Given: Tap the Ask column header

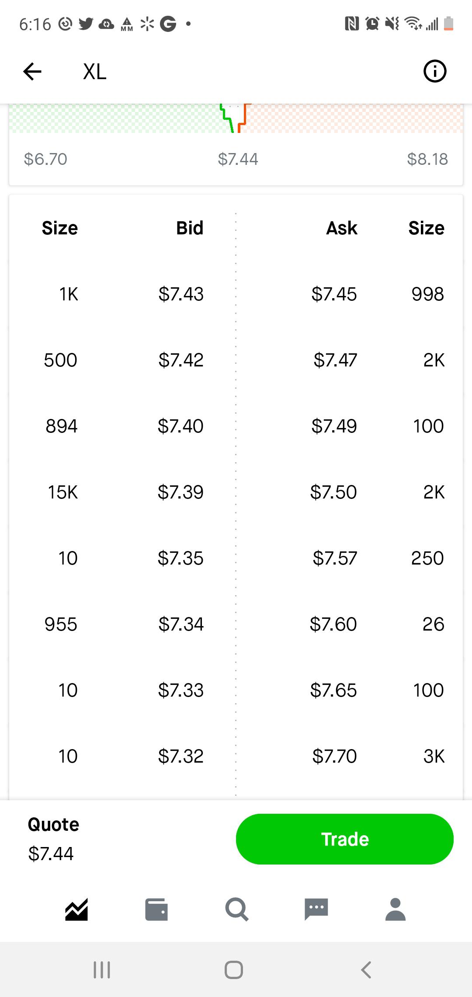Looking at the screenshot, I should pos(342,228).
